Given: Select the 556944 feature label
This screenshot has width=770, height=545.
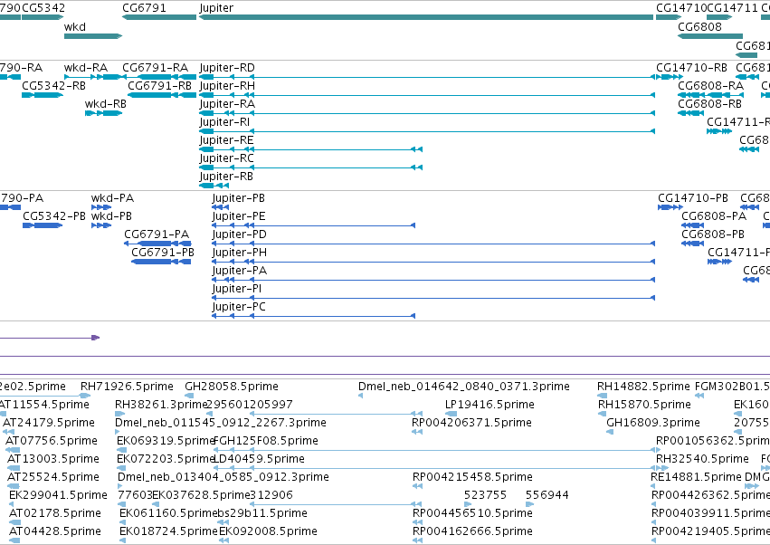Looking at the screenshot, I should coord(547,495).
